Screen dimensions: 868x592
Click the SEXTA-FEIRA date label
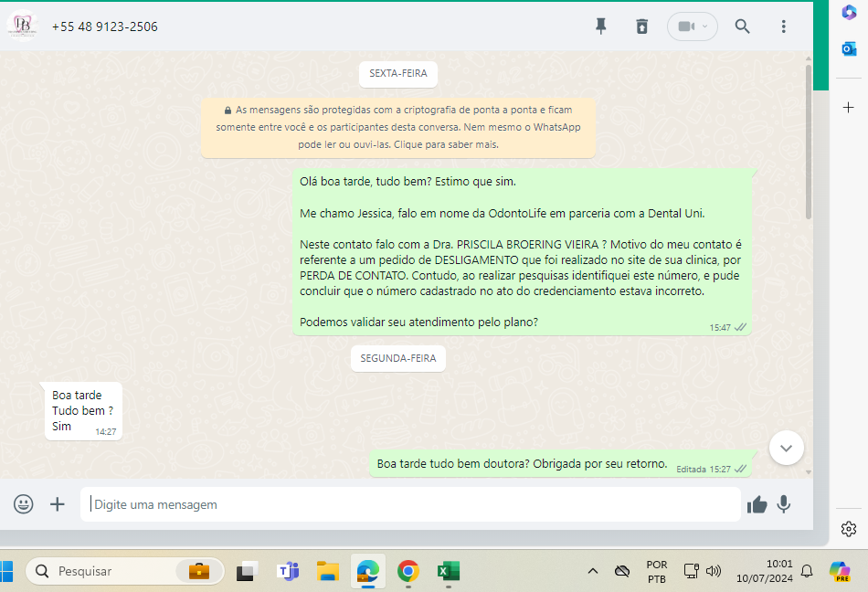pyautogui.click(x=398, y=74)
